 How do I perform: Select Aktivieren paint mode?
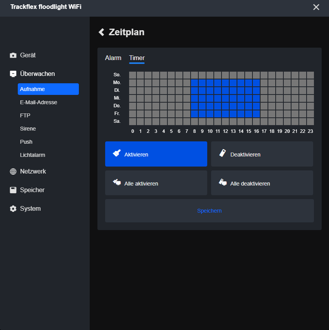click(x=156, y=154)
